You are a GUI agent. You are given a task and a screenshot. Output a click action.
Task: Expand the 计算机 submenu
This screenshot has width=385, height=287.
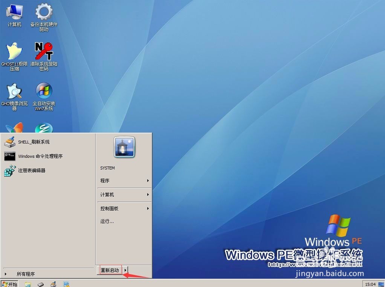124,195
